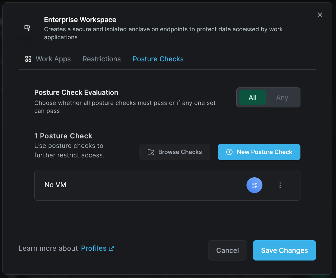This screenshot has height=278, width=336.
Task: Close the Enterprise Workspace dialog
Action: 320,15
